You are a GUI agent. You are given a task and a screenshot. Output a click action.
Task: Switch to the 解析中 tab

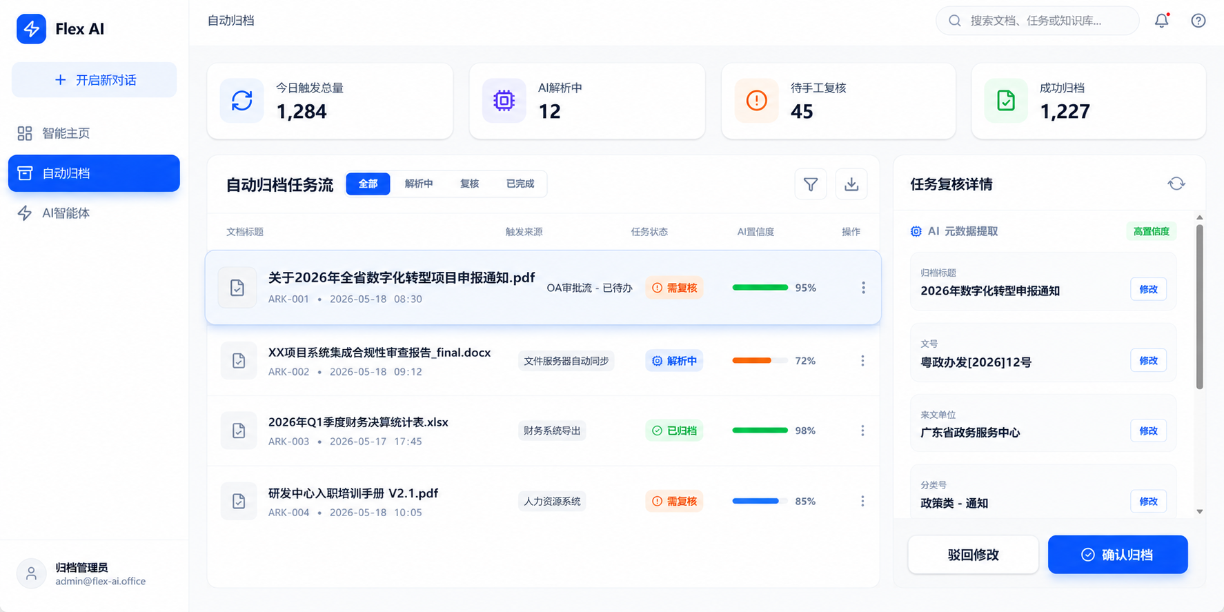(419, 184)
